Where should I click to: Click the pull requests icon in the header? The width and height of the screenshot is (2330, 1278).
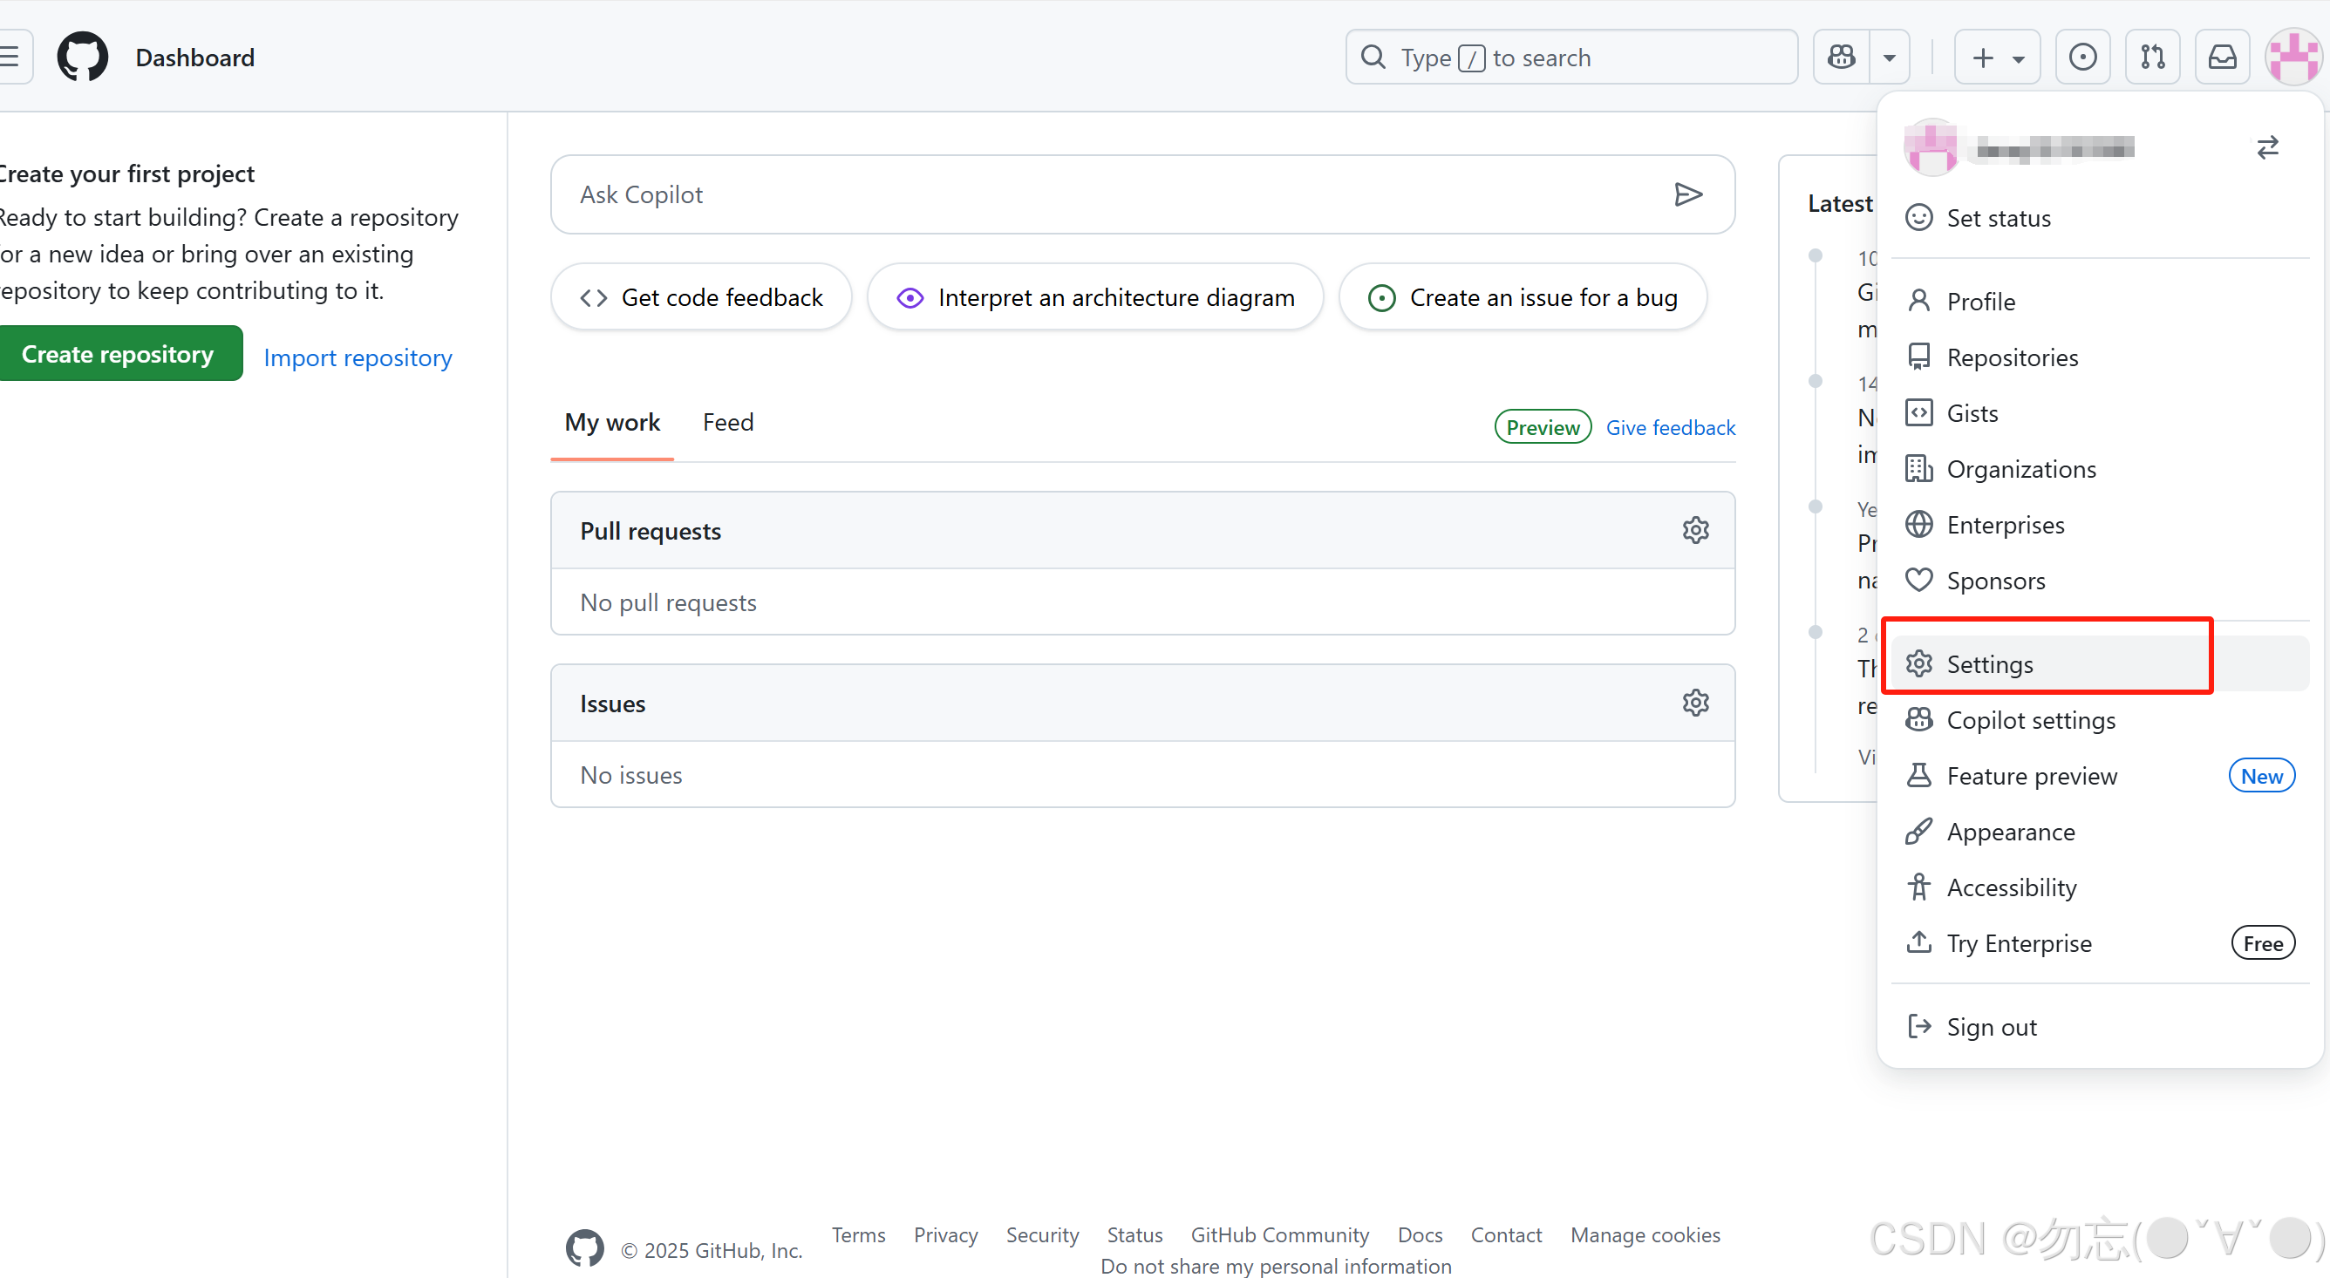click(2153, 56)
